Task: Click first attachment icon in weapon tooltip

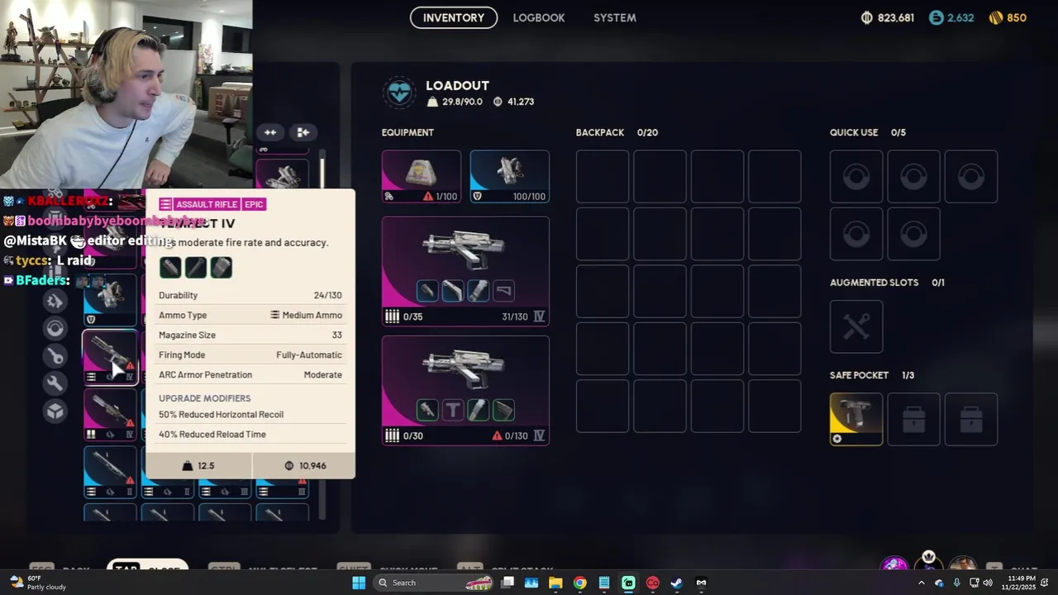Action: coord(170,267)
